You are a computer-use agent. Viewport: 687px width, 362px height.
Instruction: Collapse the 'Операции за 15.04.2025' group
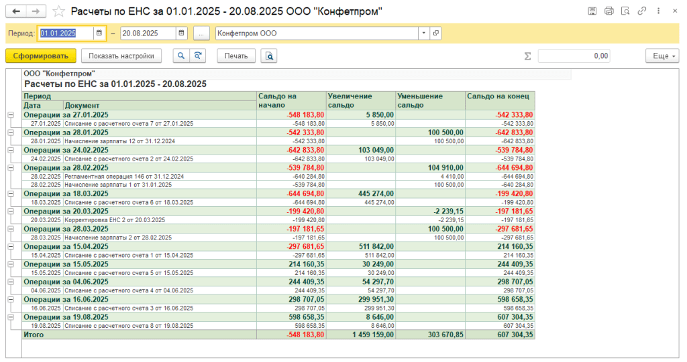[x=11, y=247]
